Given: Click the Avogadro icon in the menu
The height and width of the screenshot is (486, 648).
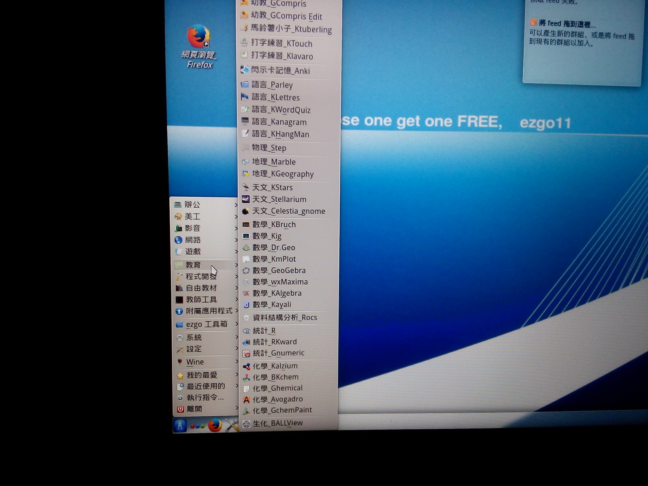Looking at the screenshot, I should [x=246, y=400].
